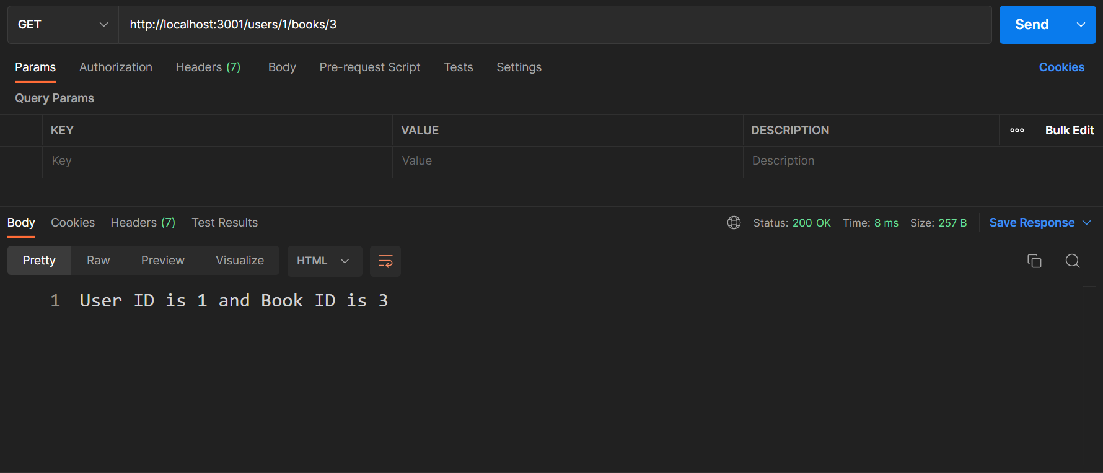Open the response Cookies tab
The height and width of the screenshot is (473, 1103).
[73, 222]
